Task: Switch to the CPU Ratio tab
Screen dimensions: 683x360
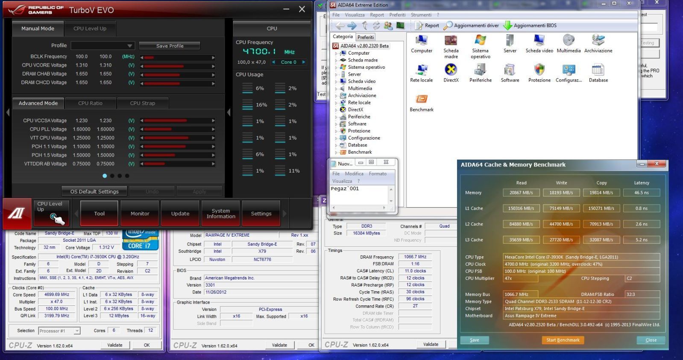Action: [x=90, y=103]
